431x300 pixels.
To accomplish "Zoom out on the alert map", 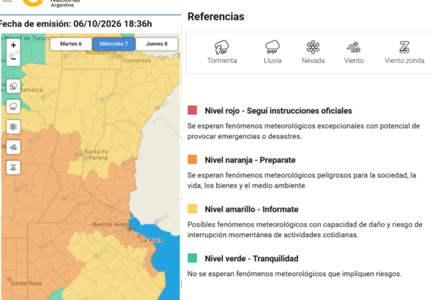I will coord(13,59).
